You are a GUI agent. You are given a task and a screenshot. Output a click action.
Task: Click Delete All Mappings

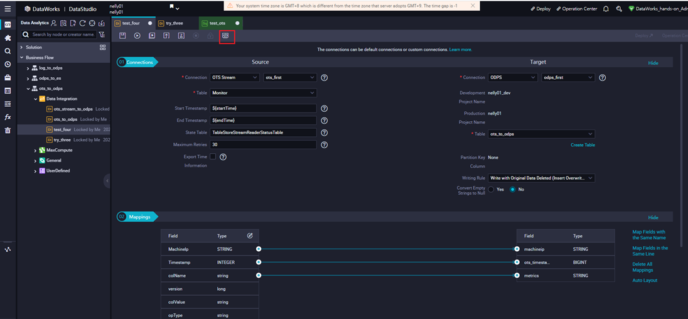(x=643, y=267)
